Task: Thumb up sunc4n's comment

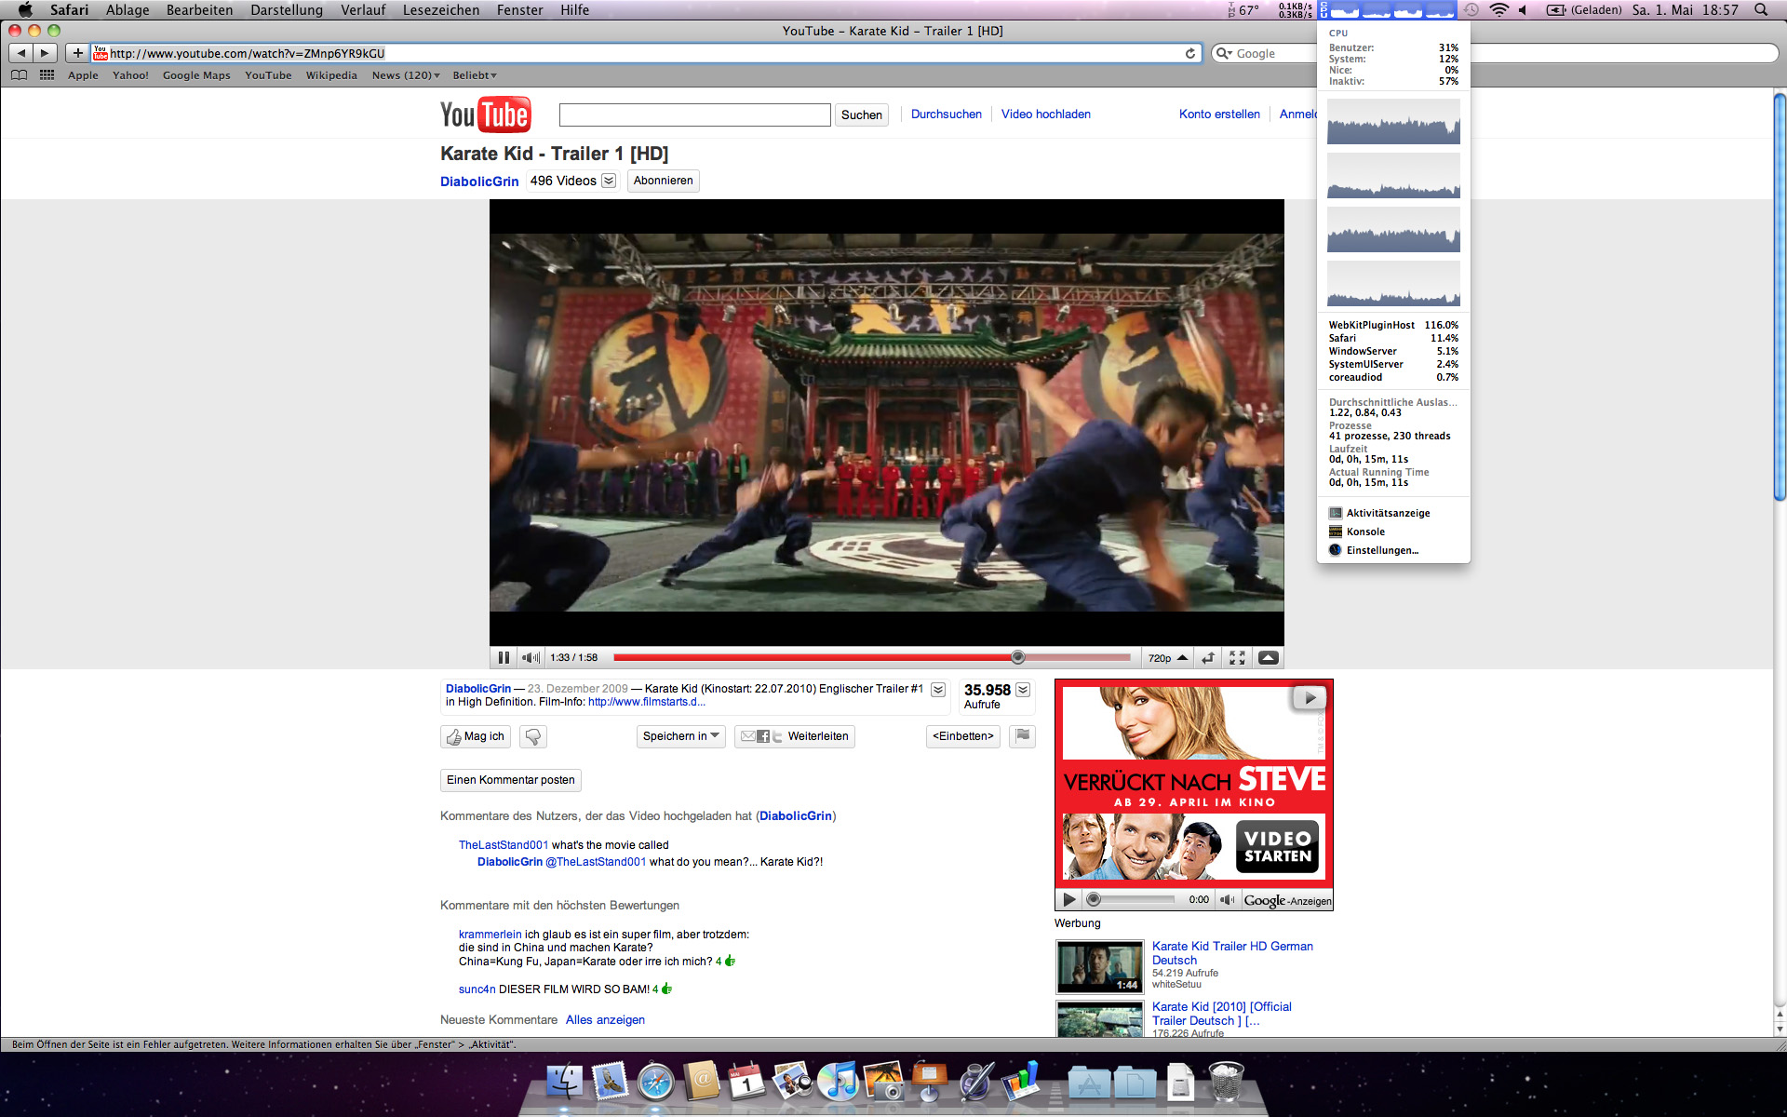Action: [x=666, y=989]
